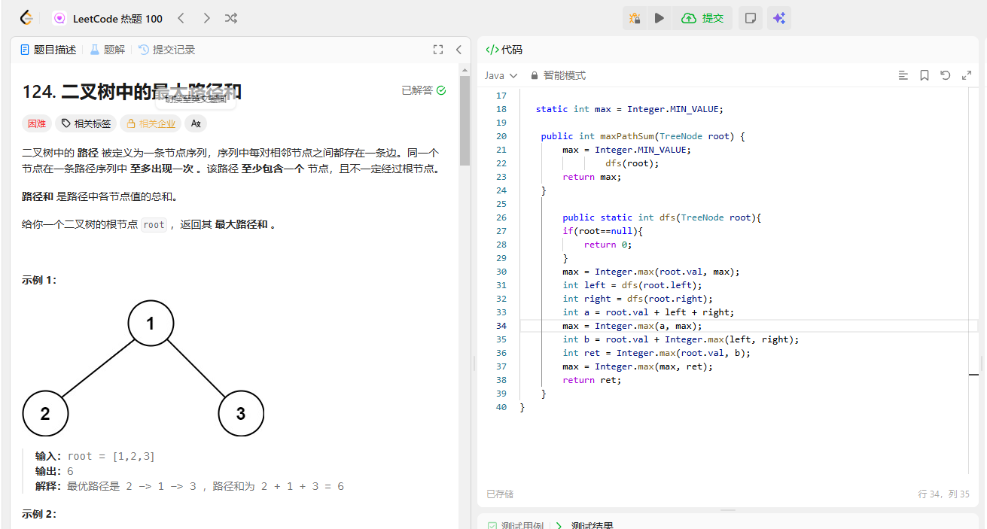Viewport: 987px width, 529px height.
Task: Format code with the align lines icon
Action: click(x=903, y=75)
